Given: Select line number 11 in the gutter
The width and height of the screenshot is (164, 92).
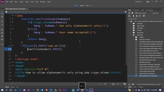Looking at the screenshot, I should point(10,49).
